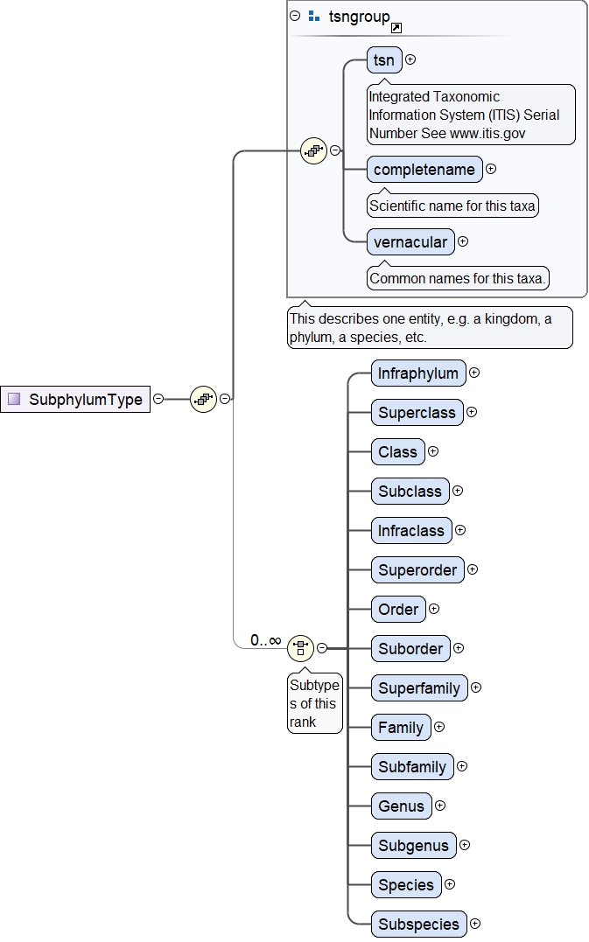589x942 pixels.
Task: Select the Species element box
Action: coord(406,885)
